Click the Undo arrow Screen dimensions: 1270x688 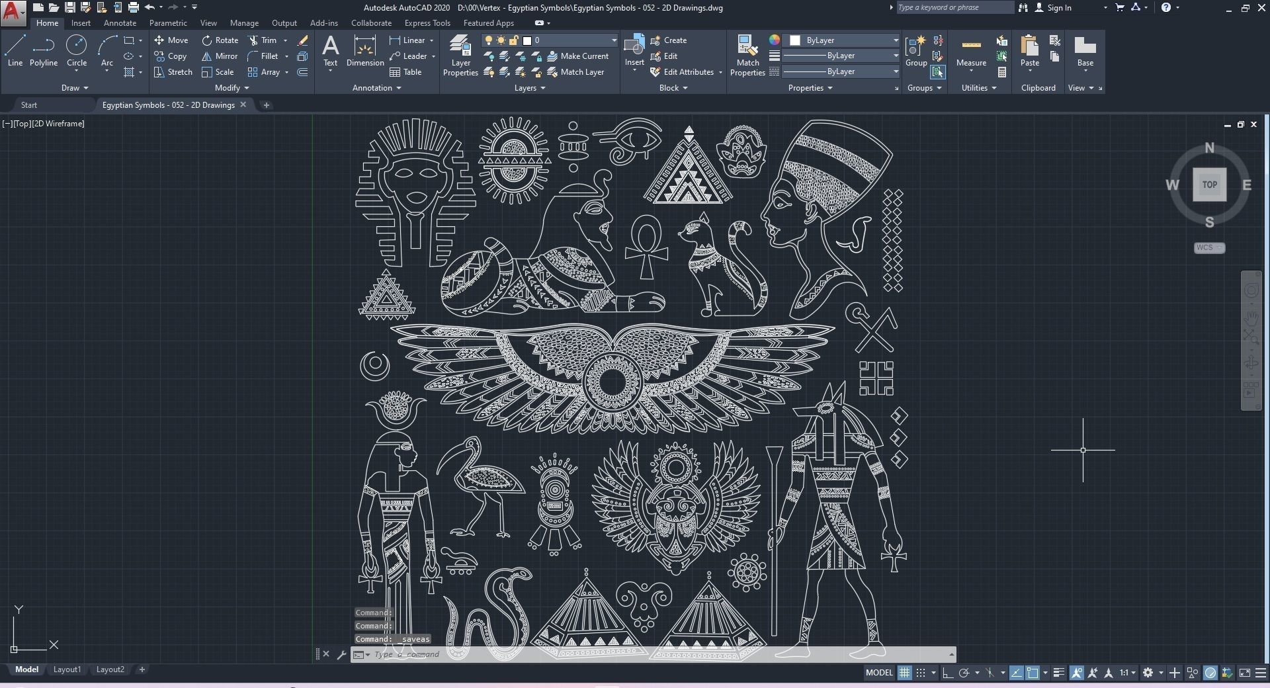click(150, 8)
